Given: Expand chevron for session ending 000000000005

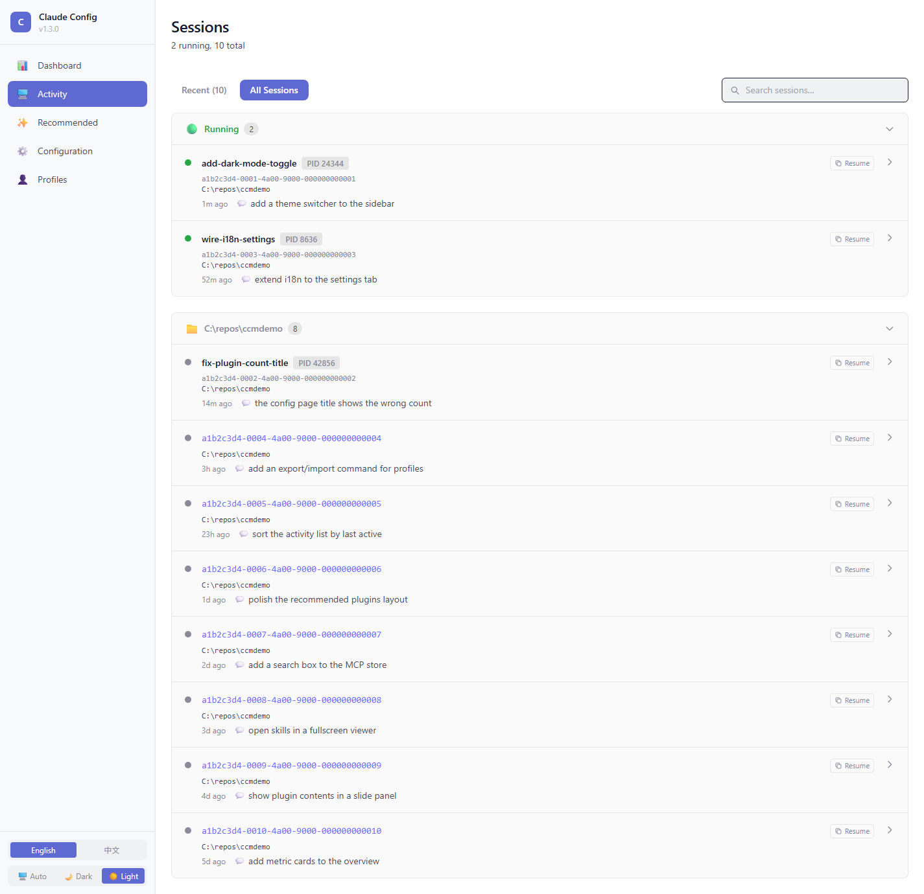Looking at the screenshot, I should click(x=890, y=503).
